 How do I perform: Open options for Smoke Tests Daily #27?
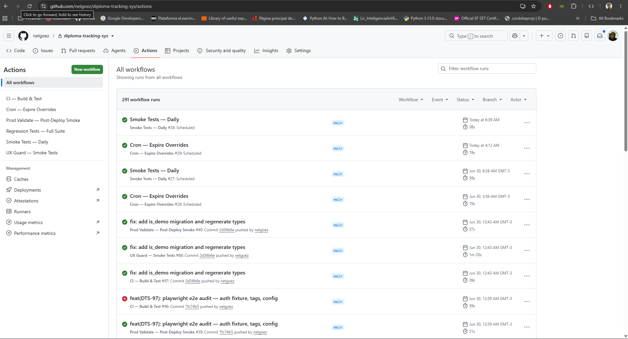pyautogui.click(x=527, y=174)
